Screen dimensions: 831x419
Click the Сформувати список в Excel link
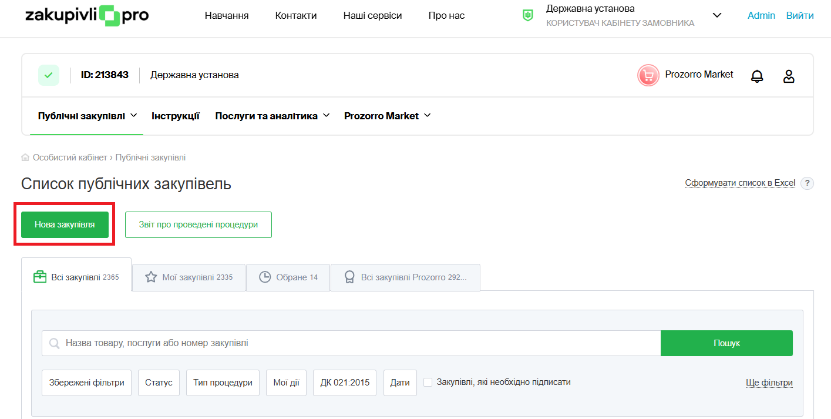(x=739, y=183)
